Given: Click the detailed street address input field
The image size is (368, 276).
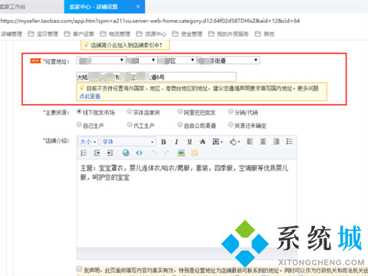Looking at the screenshot, I should tap(156, 77).
